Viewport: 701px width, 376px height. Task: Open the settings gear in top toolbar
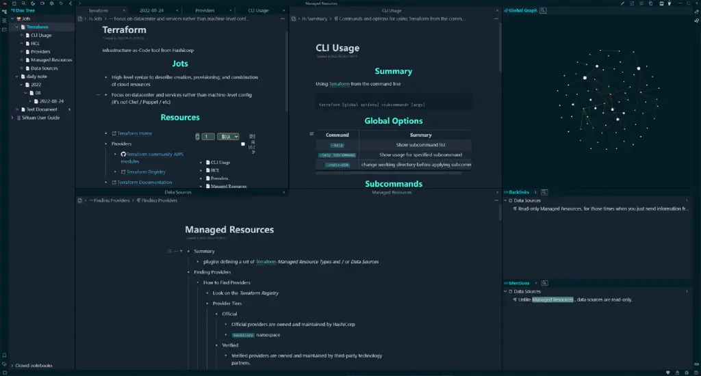click(x=51, y=3)
